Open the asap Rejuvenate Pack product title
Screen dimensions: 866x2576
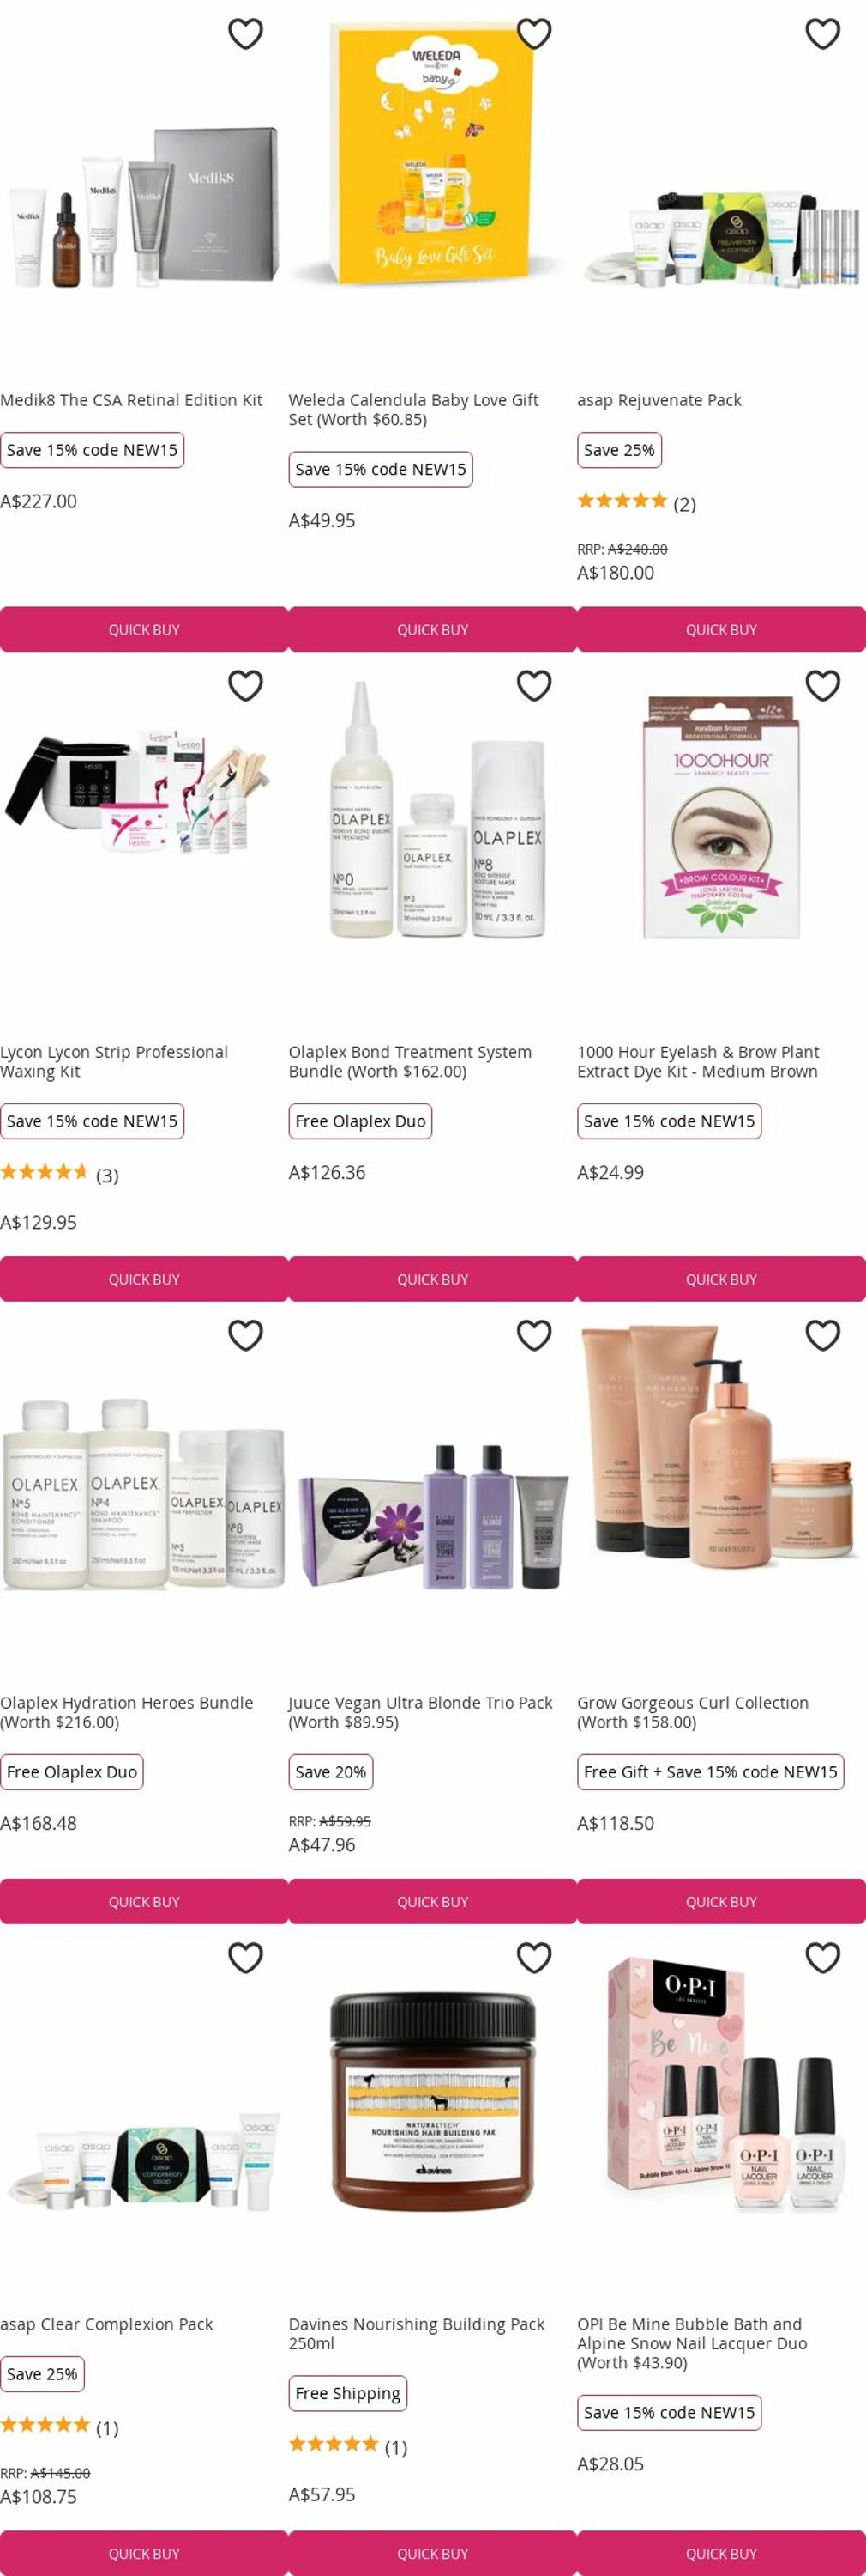tap(659, 400)
